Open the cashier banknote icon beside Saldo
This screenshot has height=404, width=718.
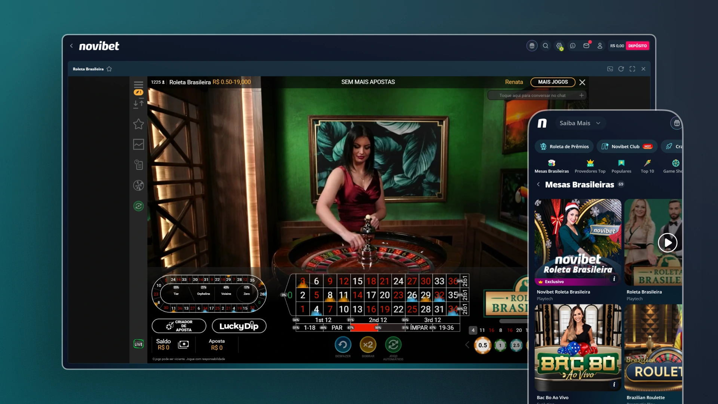pyautogui.click(x=183, y=344)
